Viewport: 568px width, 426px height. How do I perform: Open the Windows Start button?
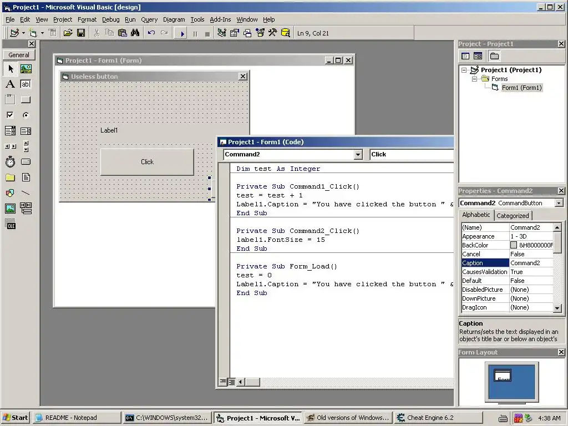click(15, 418)
